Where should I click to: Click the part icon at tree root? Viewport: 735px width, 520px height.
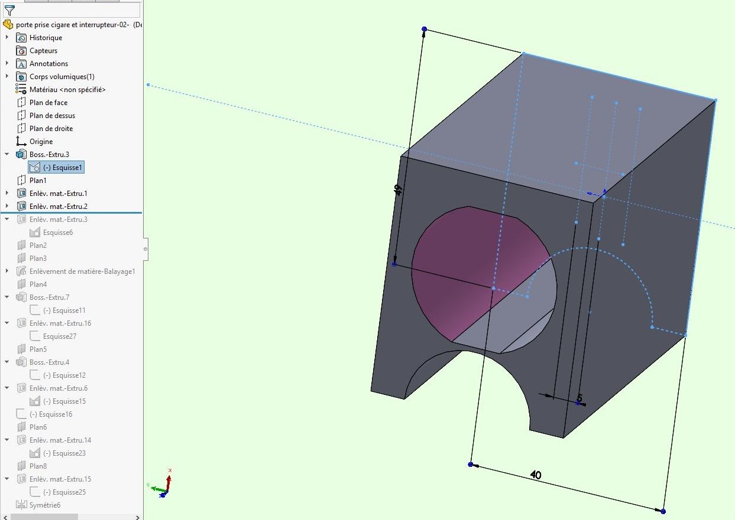(x=8, y=25)
